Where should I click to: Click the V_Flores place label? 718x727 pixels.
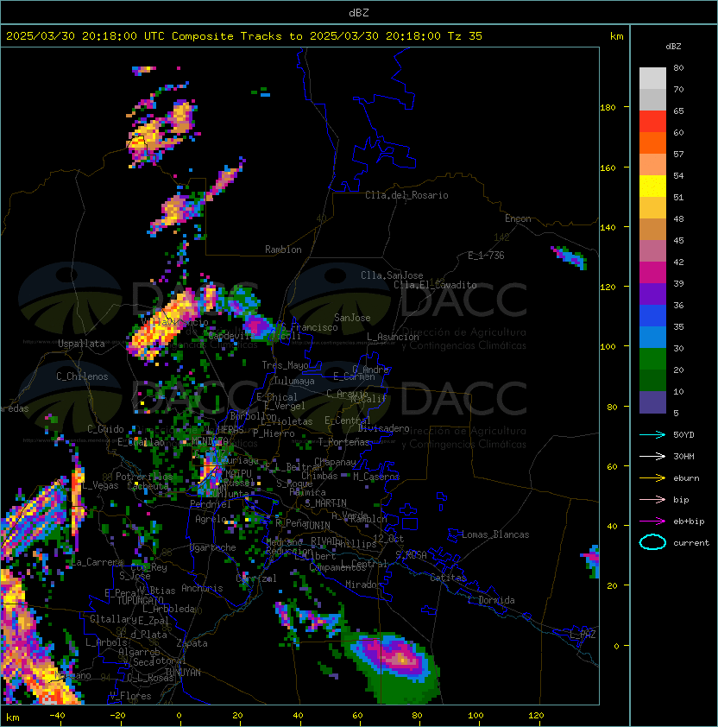point(130,696)
